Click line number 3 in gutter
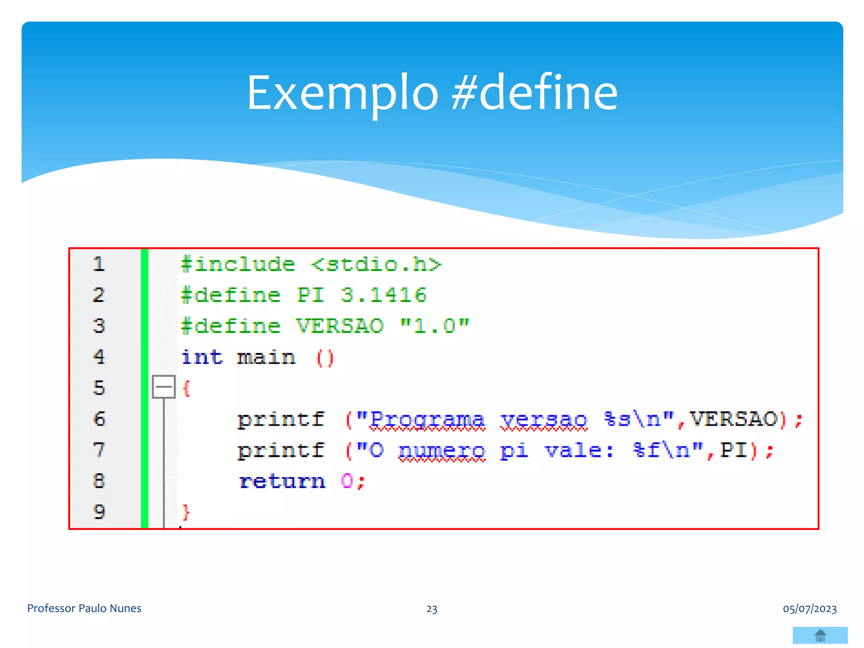Image resolution: width=864 pixels, height=648 pixels. (99, 326)
